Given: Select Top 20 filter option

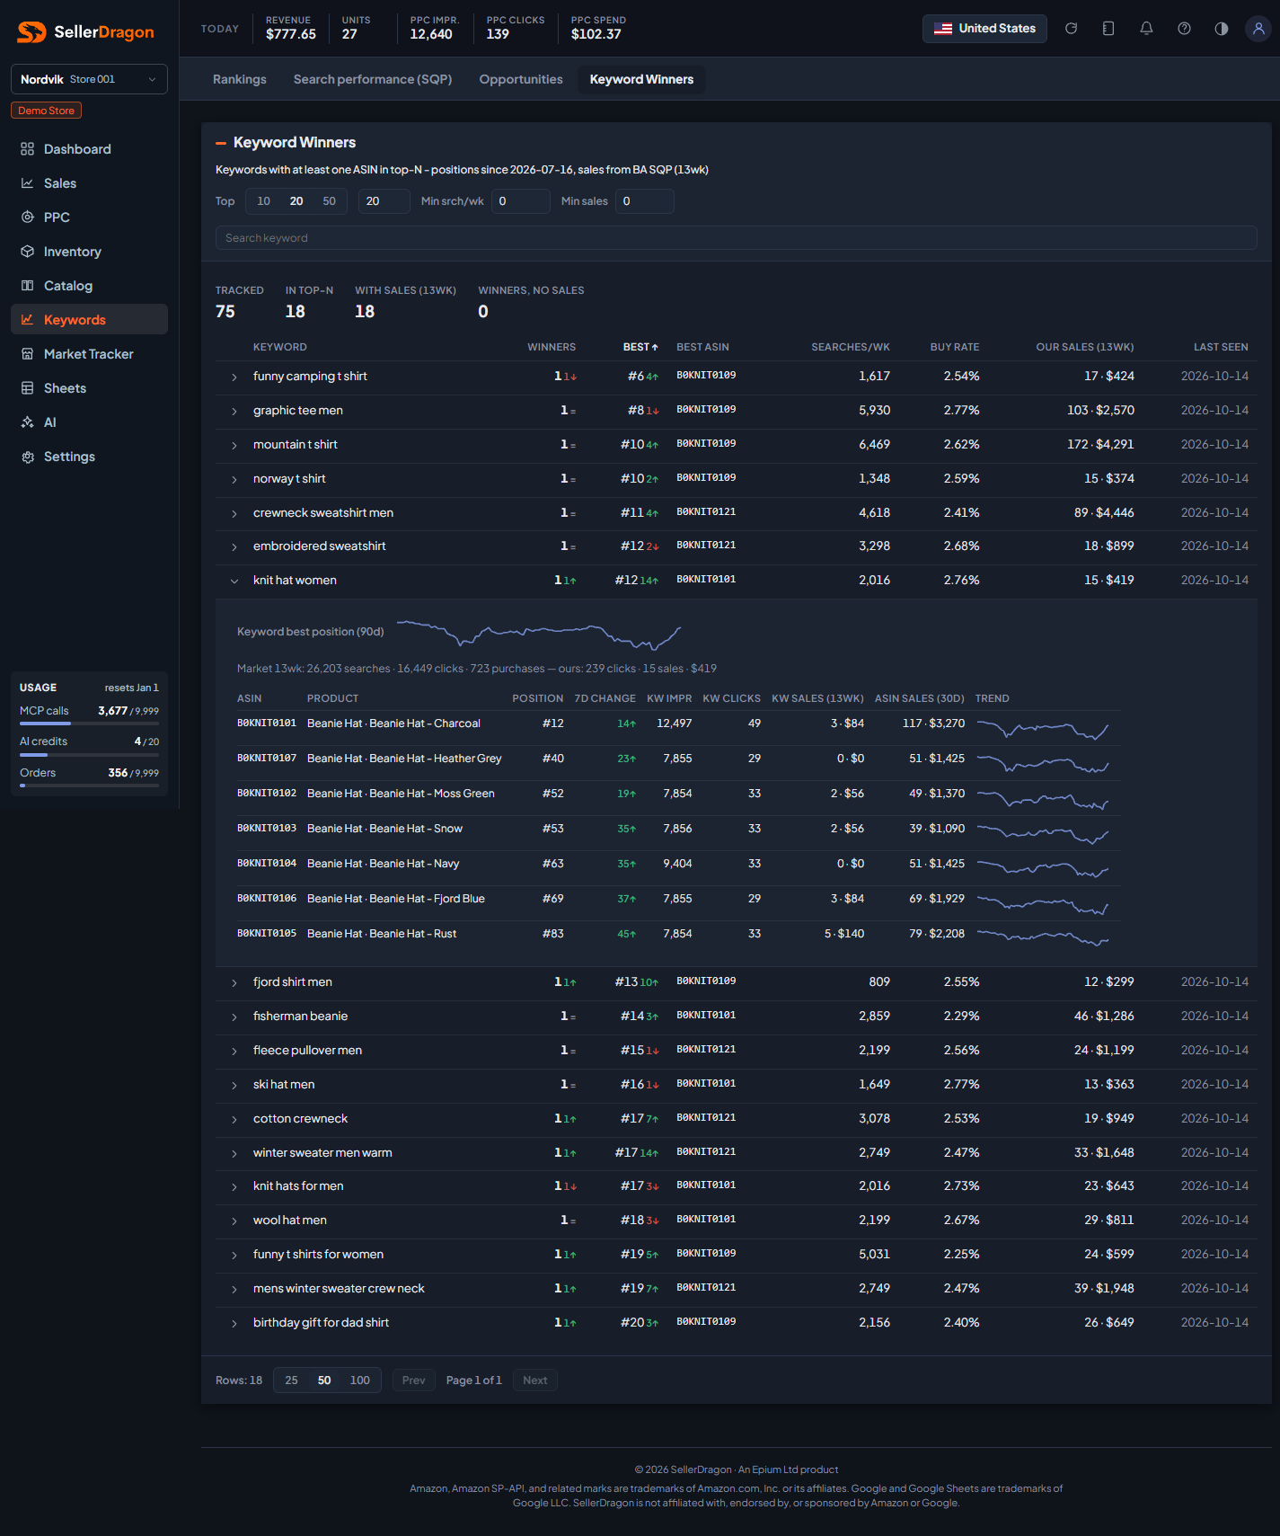Looking at the screenshot, I should tap(296, 201).
